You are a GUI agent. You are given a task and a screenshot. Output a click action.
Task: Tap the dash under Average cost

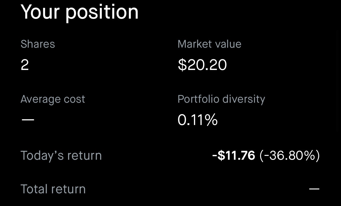click(x=28, y=120)
